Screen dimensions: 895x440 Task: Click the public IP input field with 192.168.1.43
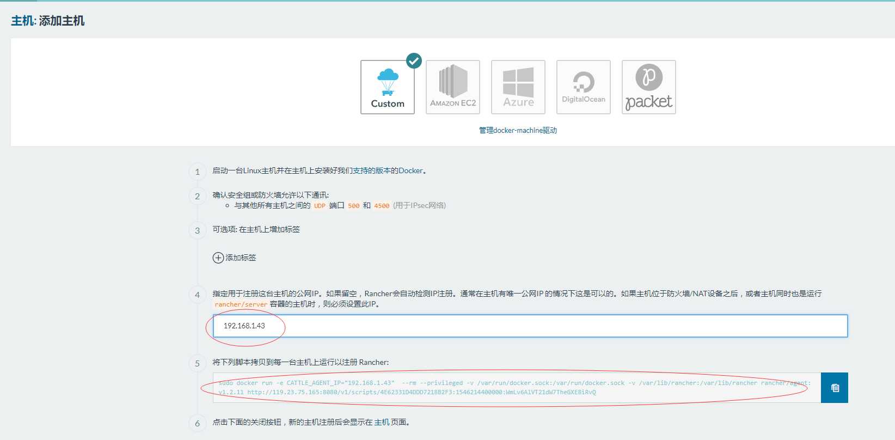(530, 326)
